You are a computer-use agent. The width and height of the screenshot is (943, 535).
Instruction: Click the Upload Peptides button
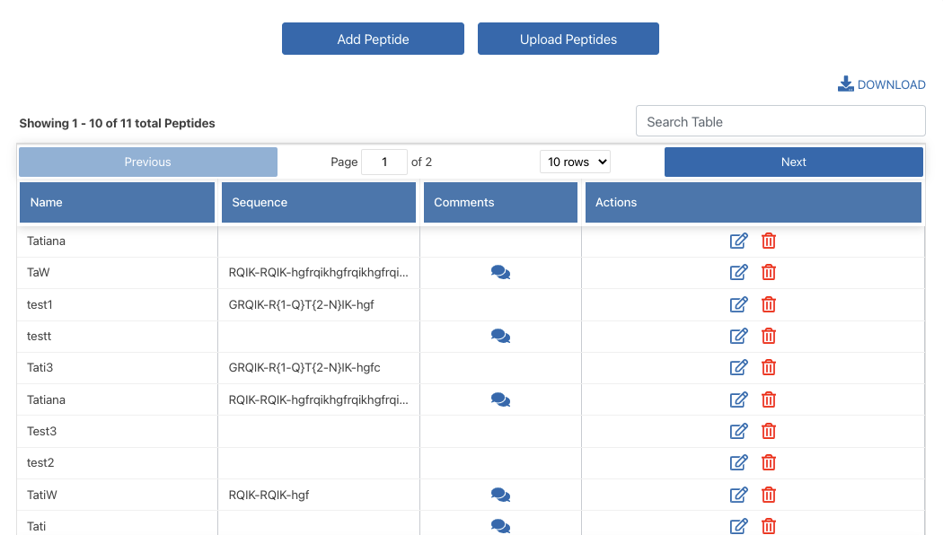(x=568, y=39)
